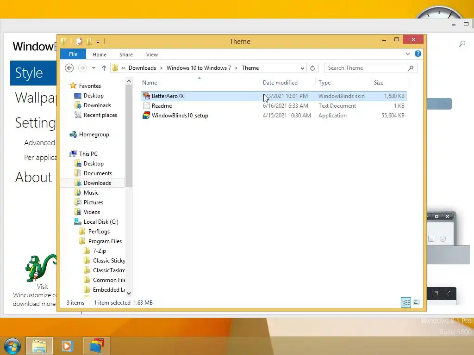Viewport: 474px width, 355px height.
Task: Go back with the Back arrow button
Action: 69,68
